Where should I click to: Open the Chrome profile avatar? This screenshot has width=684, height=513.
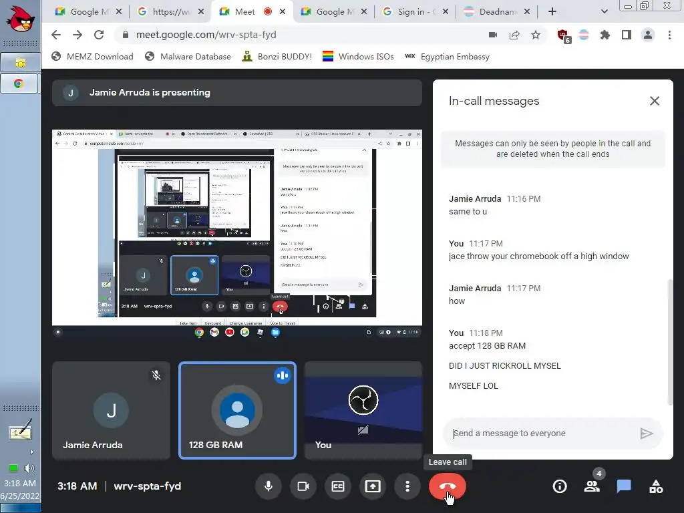[648, 35]
